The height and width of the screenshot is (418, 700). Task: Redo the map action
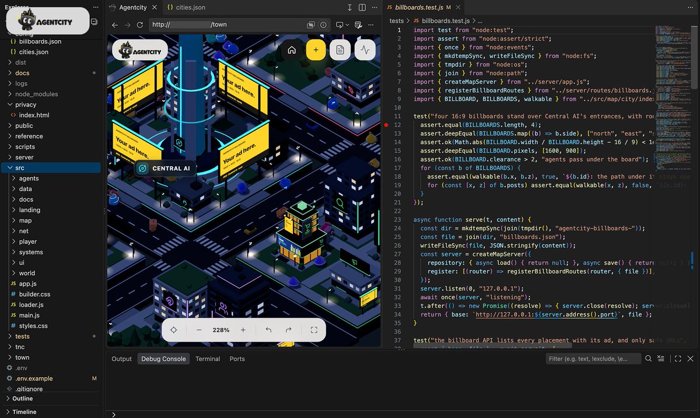pos(288,330)
